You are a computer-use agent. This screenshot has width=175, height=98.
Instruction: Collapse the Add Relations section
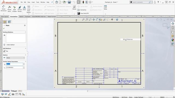click(x=25, y=48)
